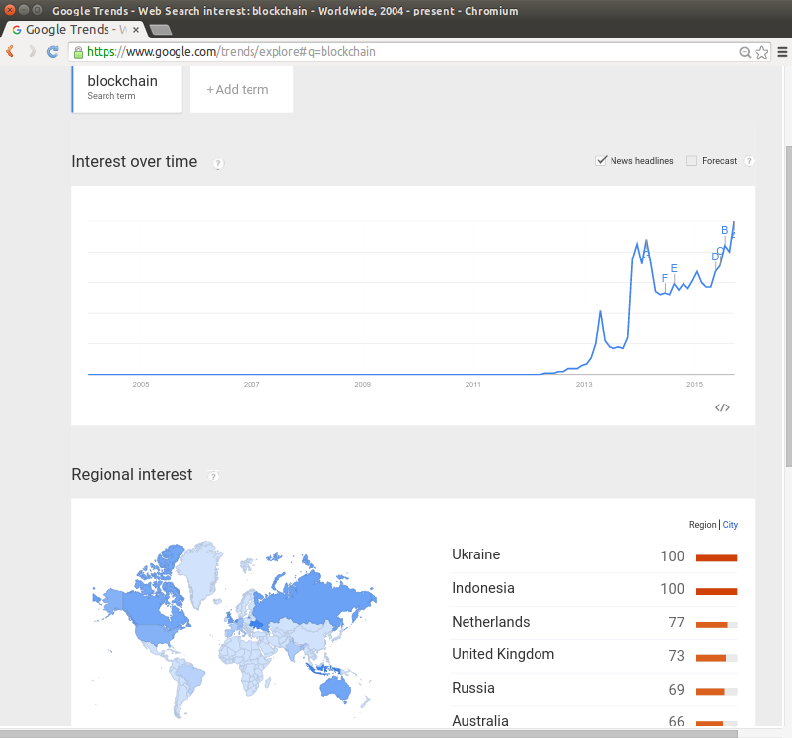Click Russia in the region list
792x738 pixels.
pyautogui.click(x=472, y=688)
